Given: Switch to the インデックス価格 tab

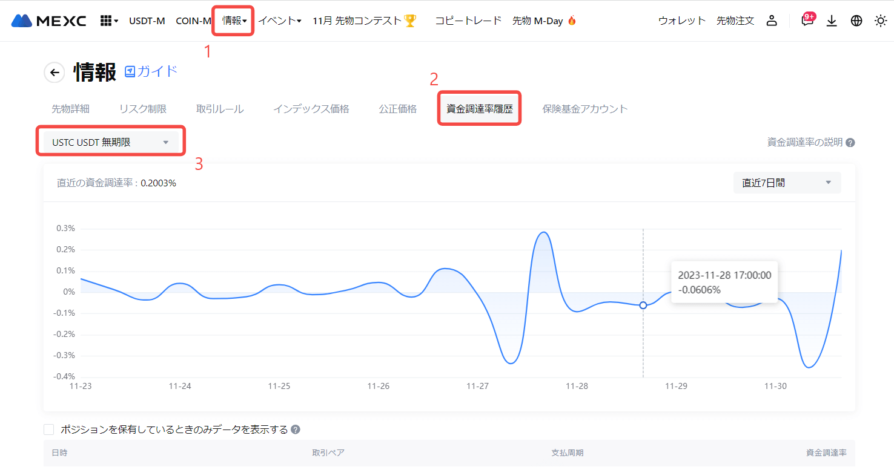Looking at the screenshot, I should (x=311, y=109).
